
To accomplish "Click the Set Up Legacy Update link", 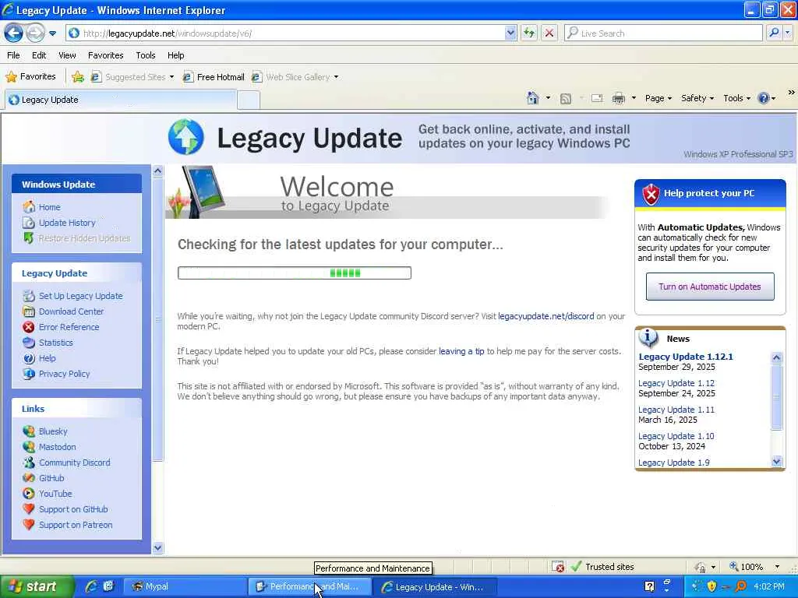I will (80, 296).
